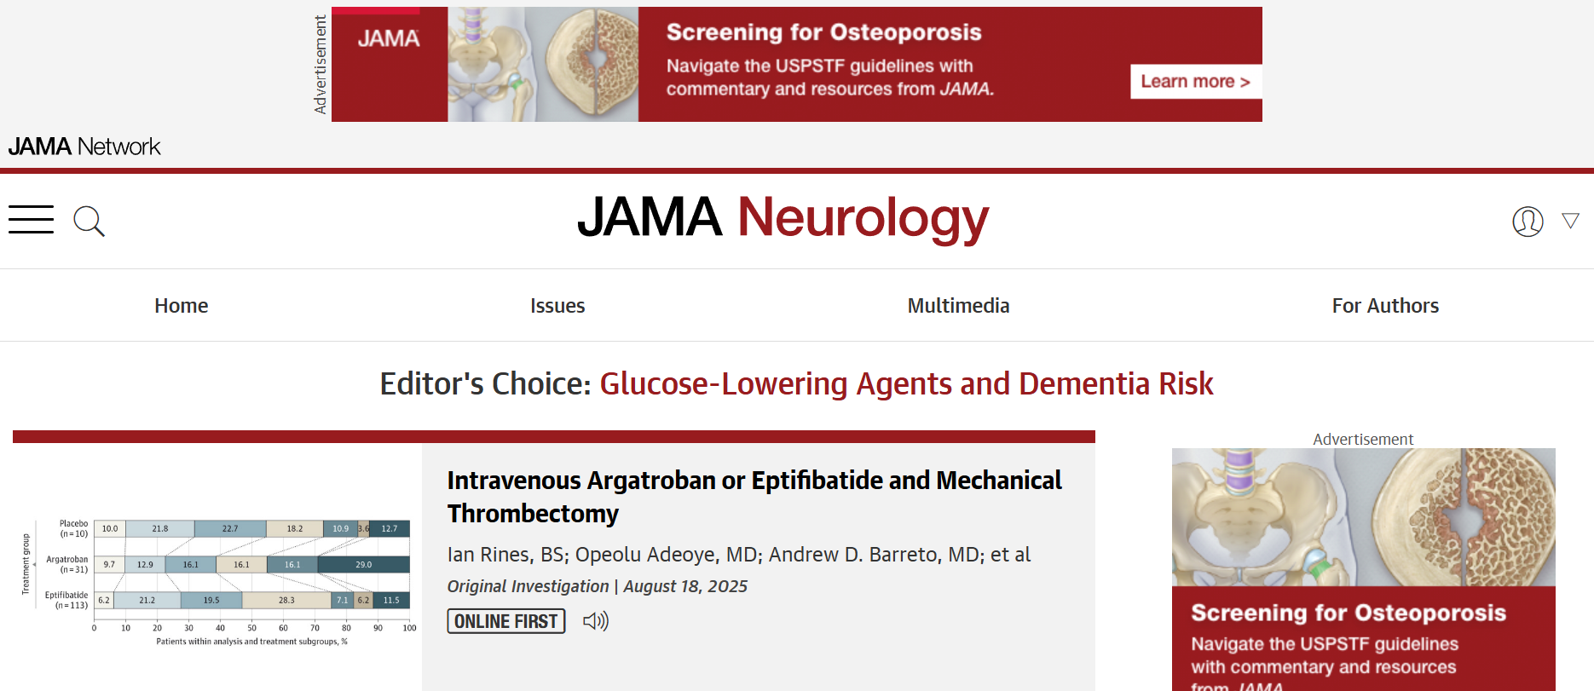Open the user account profile icon
The height and width of the screenshot is (691, 1594).
click(x=1528, y=222)
